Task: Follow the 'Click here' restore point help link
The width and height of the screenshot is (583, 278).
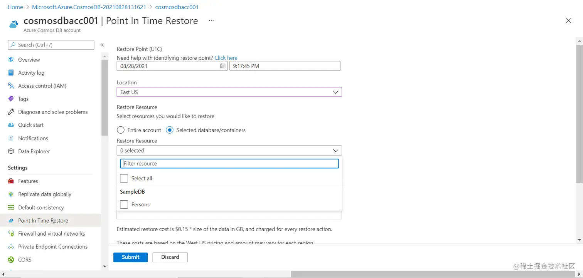Action: pos(226,58)
